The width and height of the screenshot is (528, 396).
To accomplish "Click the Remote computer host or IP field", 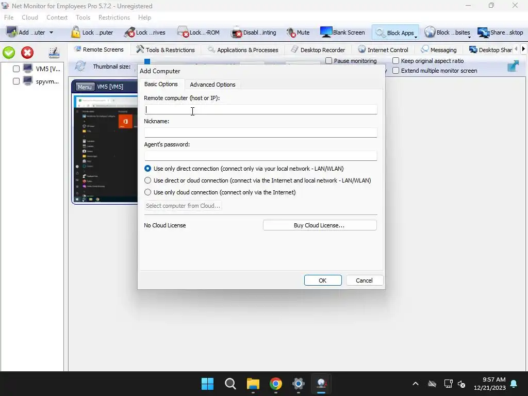I will coord(260,109).
